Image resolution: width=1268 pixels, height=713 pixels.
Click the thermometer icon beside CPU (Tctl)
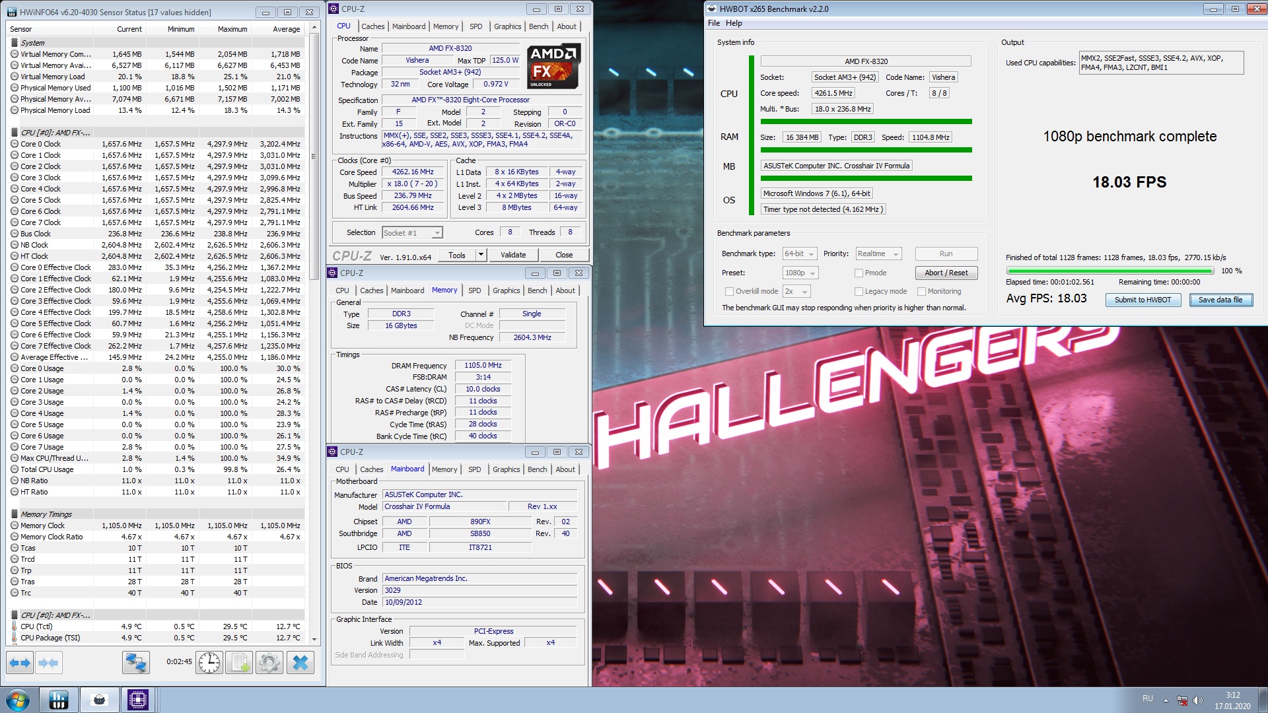point(15,627)
